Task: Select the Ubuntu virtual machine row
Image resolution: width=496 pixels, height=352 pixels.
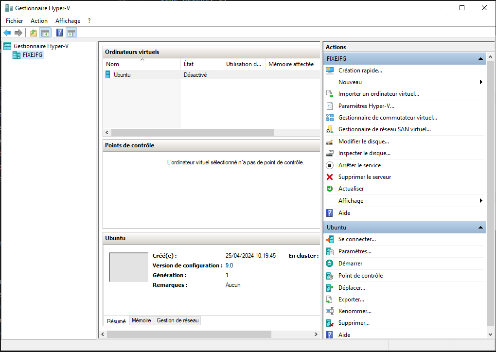Action: click(212, 75)
